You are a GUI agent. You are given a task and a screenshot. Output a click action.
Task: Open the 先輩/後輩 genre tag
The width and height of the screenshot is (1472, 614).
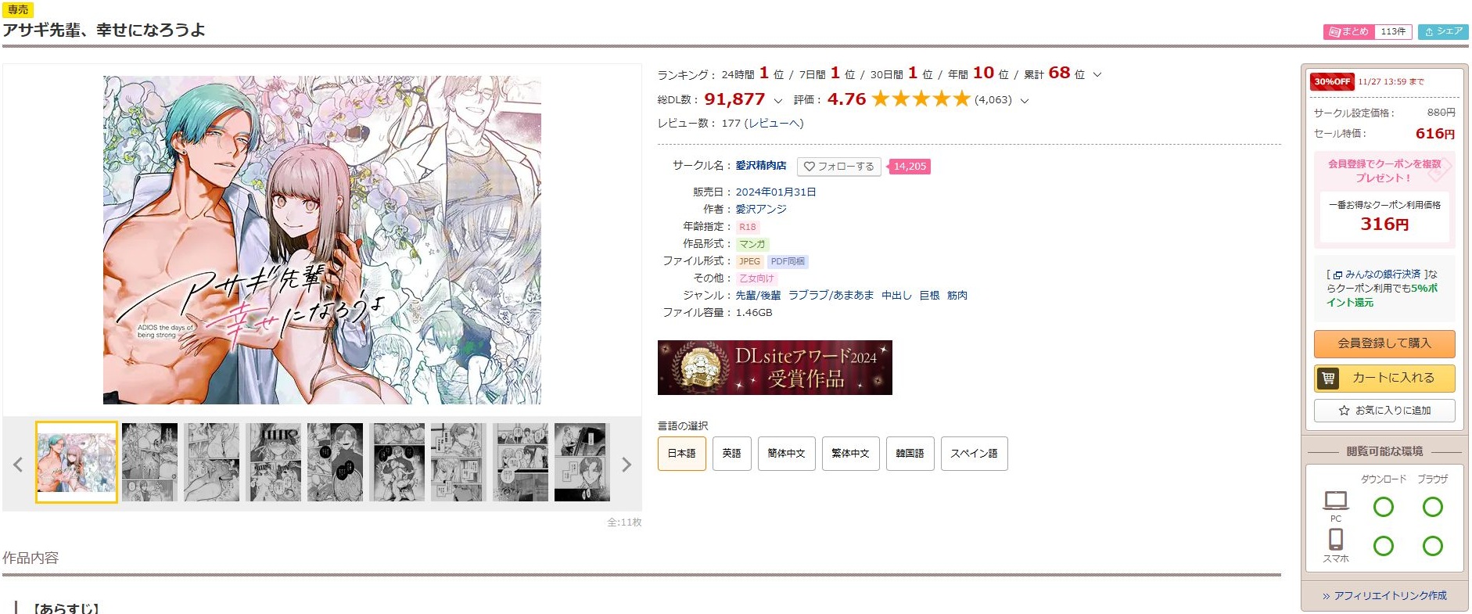[758, 296]
